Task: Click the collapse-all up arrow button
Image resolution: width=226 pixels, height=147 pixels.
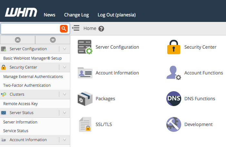Action: pyautogui.click(x=18, y=40)
